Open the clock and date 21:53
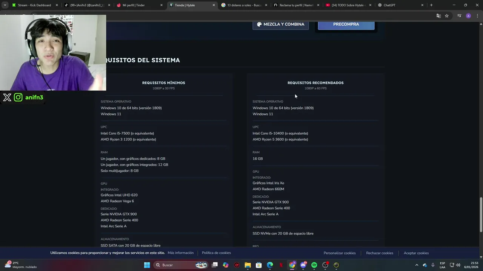This screenshot has width=483, height=271. (471, 265)
